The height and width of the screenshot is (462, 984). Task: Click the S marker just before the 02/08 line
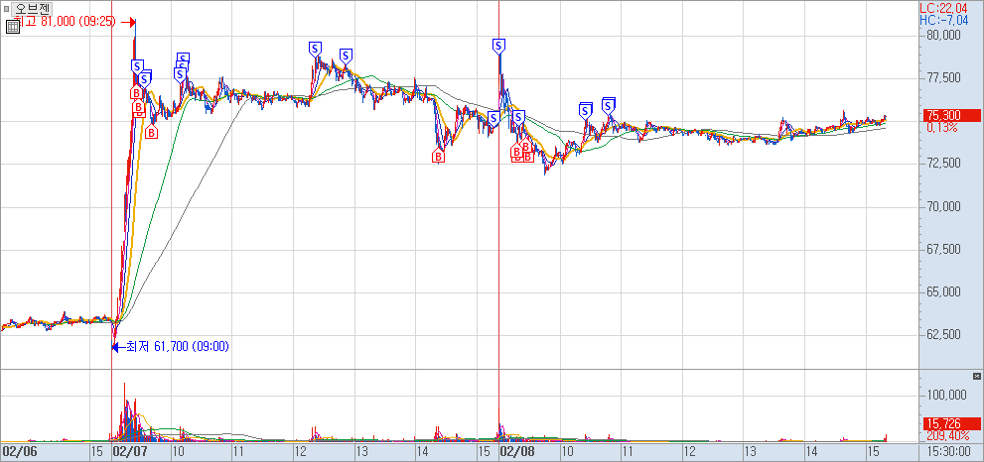493,118
